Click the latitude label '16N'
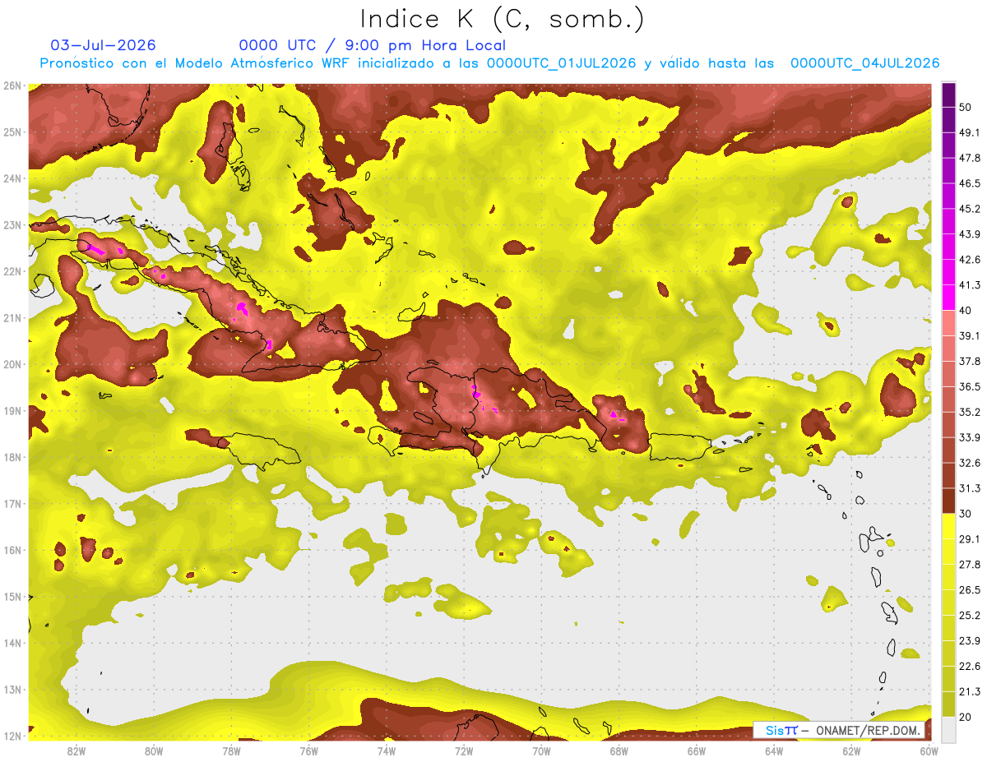The height and width of the screenshot is (762, 987). click(12, 550)
